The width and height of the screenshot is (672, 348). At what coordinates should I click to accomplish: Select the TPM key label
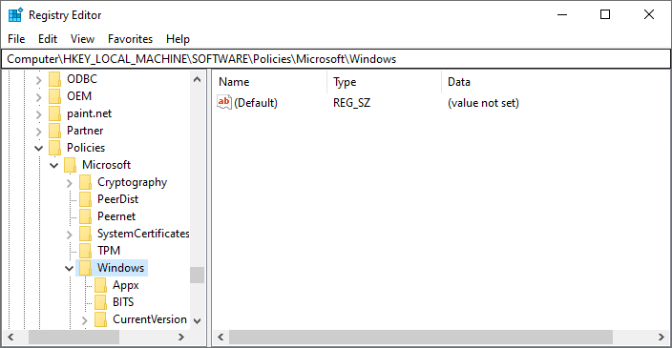click(x=109, y=251)
